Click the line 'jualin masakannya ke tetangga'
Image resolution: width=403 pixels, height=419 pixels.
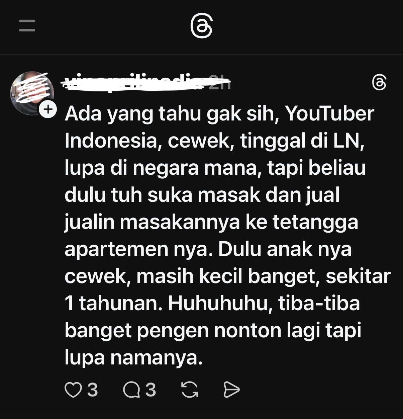211,223
